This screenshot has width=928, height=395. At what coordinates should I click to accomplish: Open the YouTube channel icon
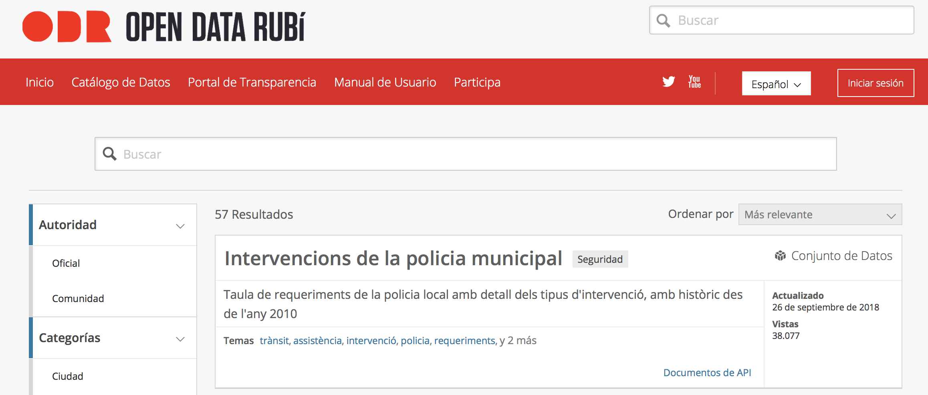point(694,82)
